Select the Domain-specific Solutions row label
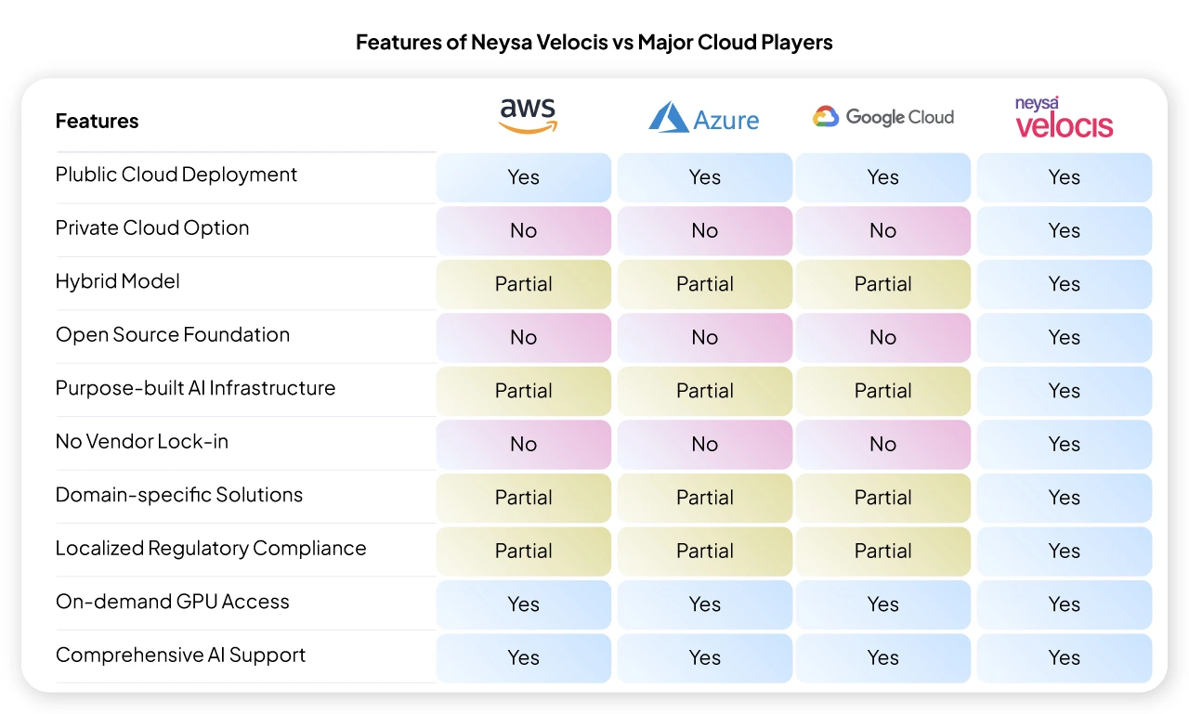Screen dimensions: 1189x714 pyautogui.click(x=179, y=495)
